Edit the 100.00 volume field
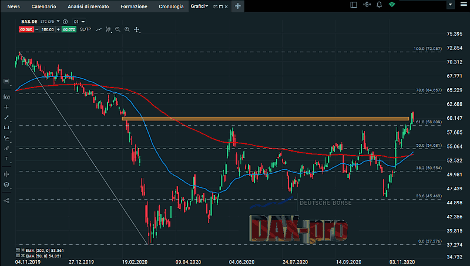Viewport: 470px width, 266px height. click(48, 29)
